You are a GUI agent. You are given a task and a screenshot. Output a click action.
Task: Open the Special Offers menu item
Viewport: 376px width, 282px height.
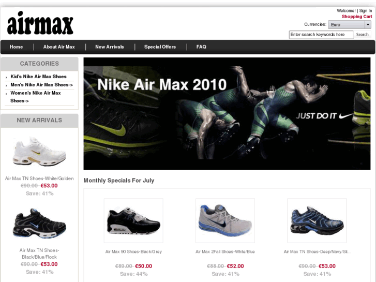(160, 47)
